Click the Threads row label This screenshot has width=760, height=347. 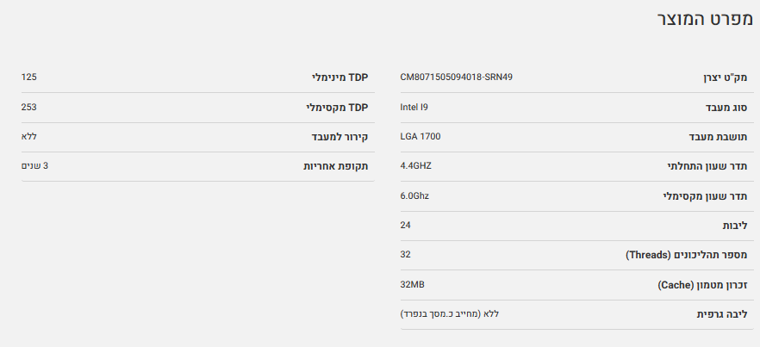coord(686,256)
